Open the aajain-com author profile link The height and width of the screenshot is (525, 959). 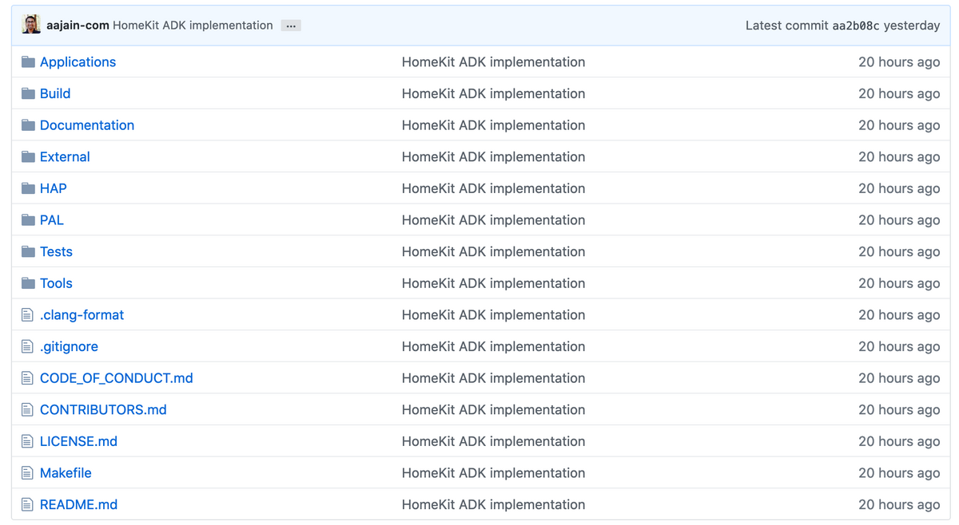point(78,26)
